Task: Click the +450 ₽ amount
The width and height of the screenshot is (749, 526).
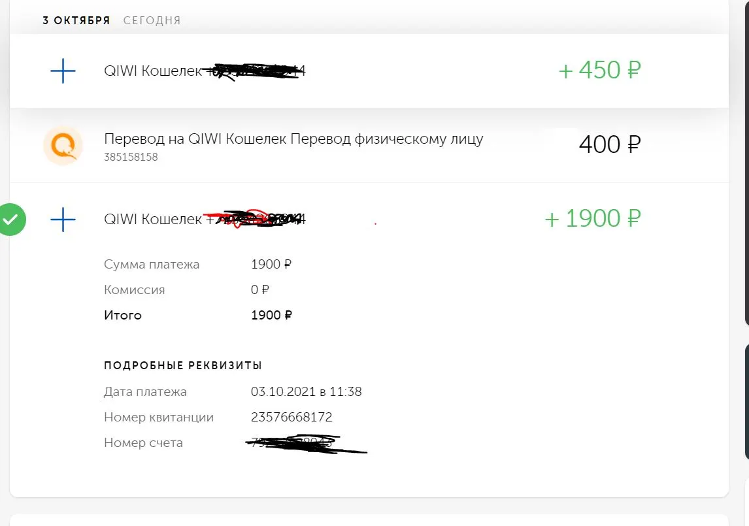Action: (599, 70)
